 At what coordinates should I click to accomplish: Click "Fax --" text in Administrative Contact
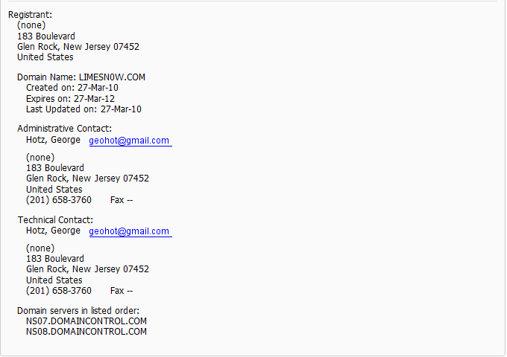(122, 200)
